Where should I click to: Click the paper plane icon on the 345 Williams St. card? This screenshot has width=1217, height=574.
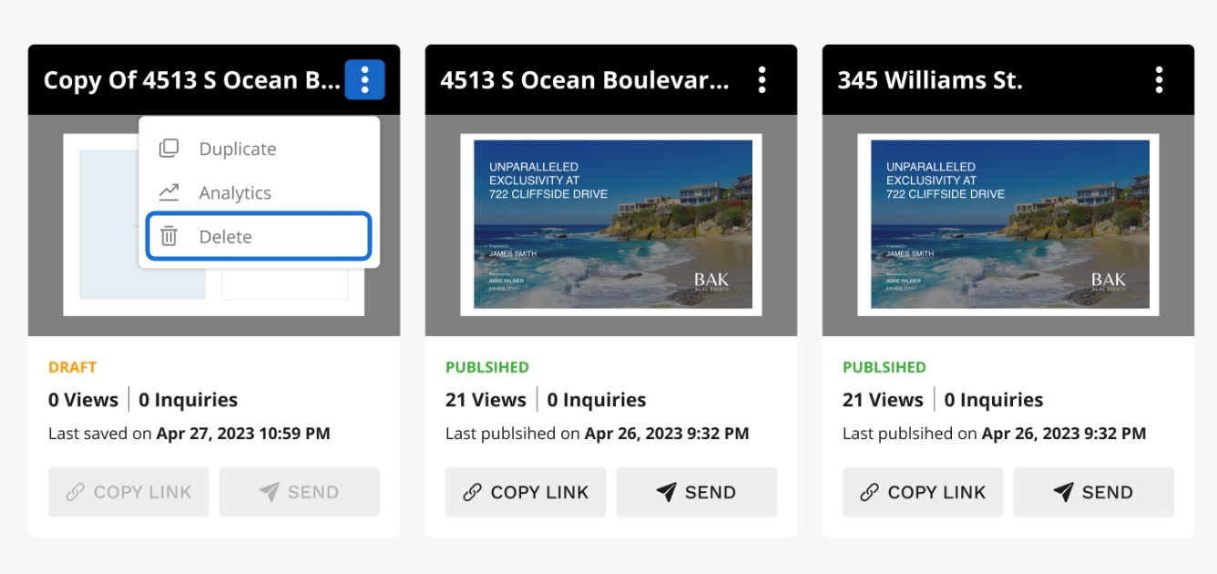coord(1063,492)
